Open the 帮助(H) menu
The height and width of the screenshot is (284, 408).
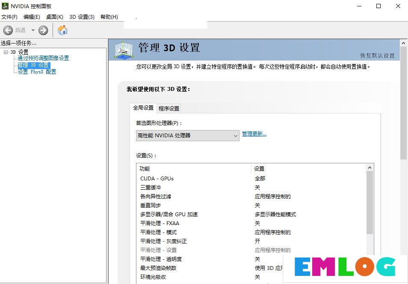coord(109,17)
